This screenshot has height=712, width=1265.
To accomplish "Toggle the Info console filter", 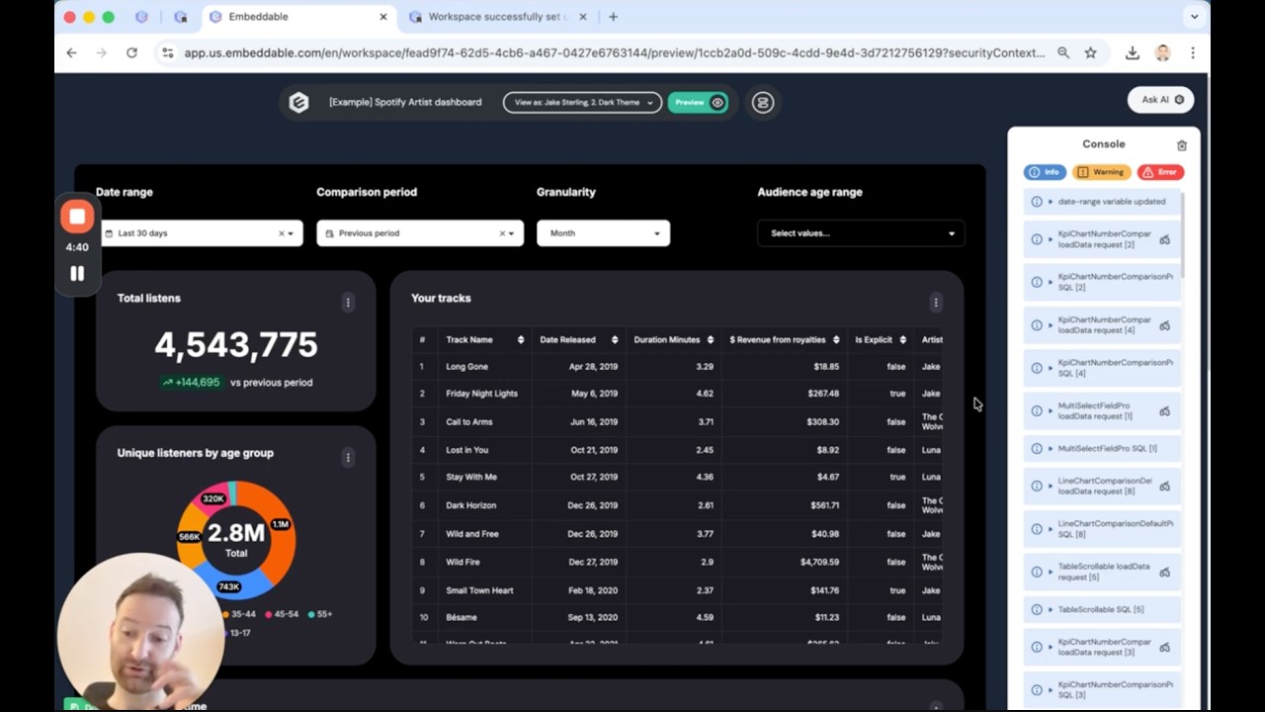I will click(x=1045, y=172).
